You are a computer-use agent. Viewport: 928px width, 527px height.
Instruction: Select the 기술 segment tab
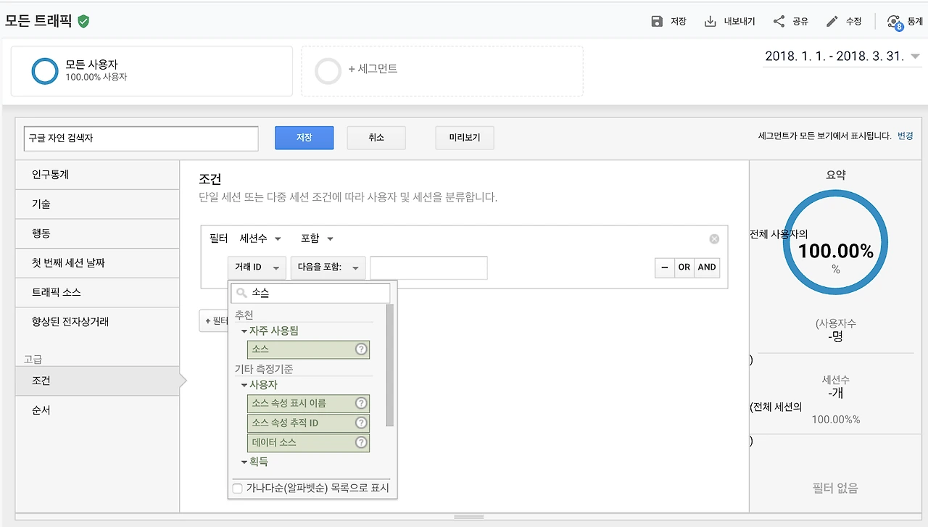pyautogui.click(x=97, y=204)
